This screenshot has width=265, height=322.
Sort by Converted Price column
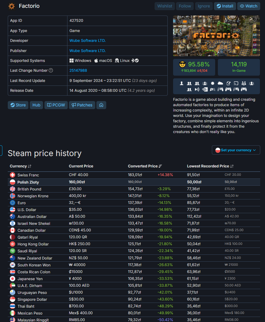click(x=145, y=166)
